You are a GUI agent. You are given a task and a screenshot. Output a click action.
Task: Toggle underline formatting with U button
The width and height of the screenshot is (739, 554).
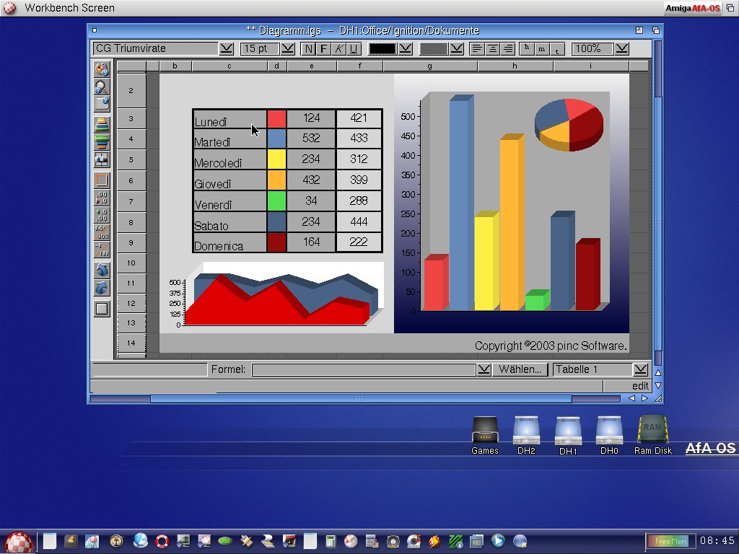click(354, 48)
